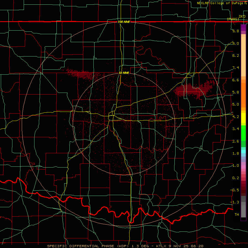This screenshot has height=248, width=248.
Task: Pick the pink segment of the color bar
Action: click(x=243, y=167)
